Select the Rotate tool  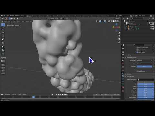pyautogui.click(x=3, y=36)
